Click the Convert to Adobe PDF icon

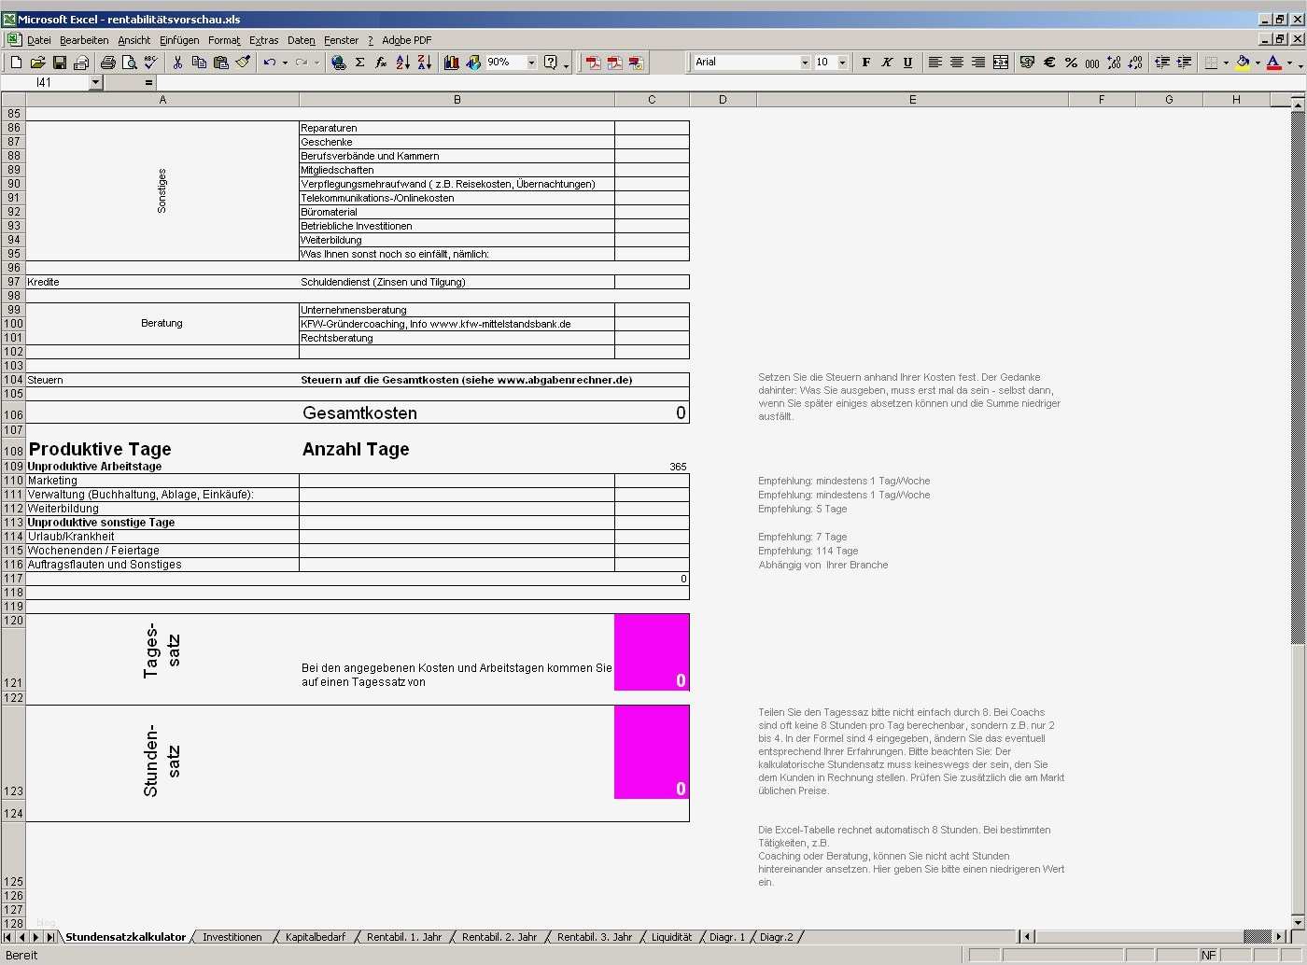[x=592, y=63]
